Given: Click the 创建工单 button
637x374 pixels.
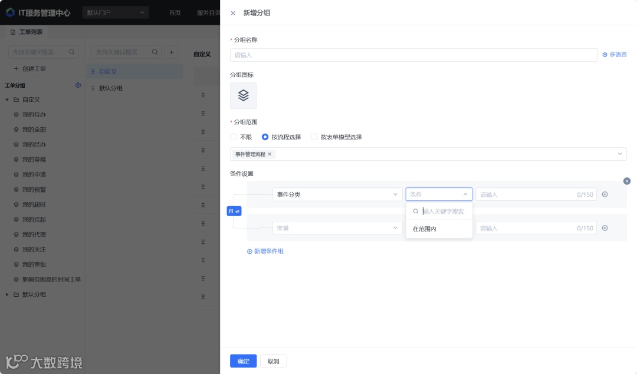Looking at the screenshot, I should click(29, 68).
